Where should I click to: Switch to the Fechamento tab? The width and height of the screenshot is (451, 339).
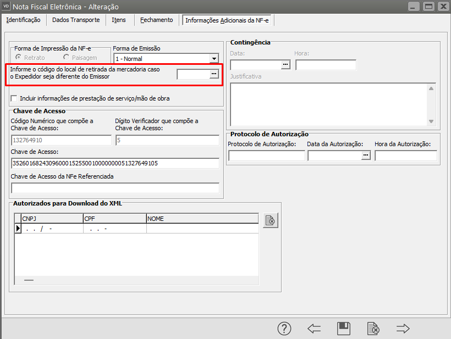pos(156,20)
